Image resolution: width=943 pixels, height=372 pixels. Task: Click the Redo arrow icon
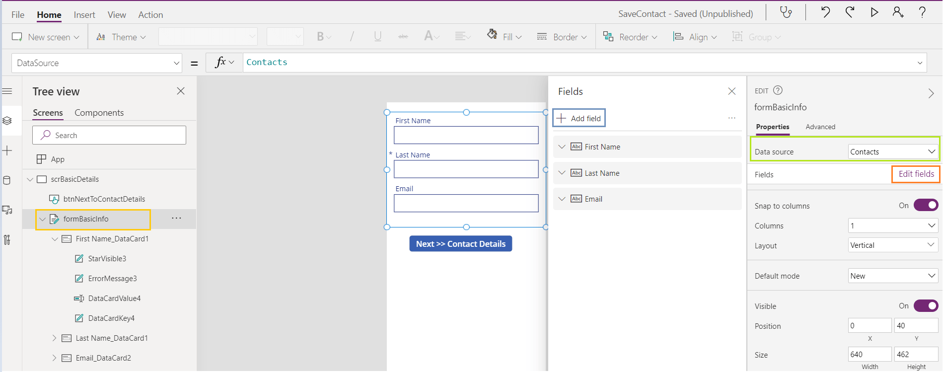tap(850, 12)
